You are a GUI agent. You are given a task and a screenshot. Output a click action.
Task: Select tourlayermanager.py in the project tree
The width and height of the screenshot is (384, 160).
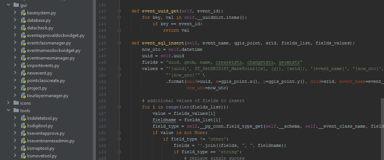[47, 96]
